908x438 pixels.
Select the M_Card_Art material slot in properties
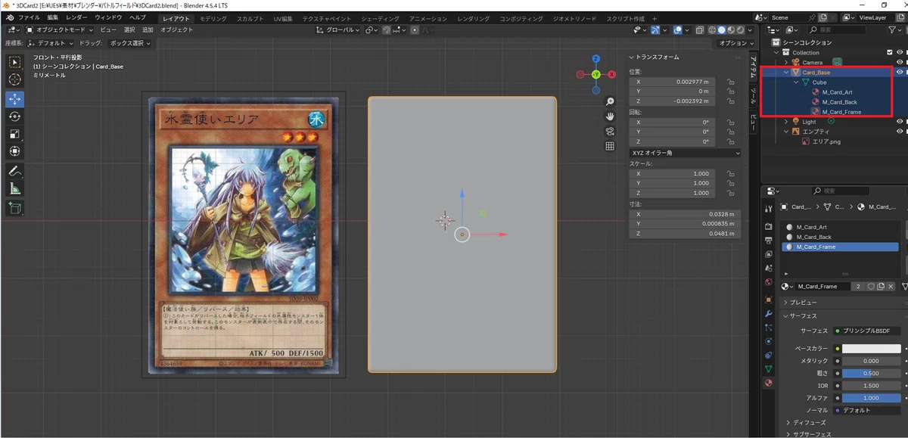(840, 227)
